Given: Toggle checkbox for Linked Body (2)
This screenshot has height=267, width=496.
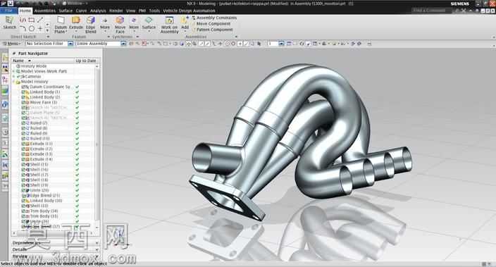Looking at the screenshot, I should tap(23, 97).
